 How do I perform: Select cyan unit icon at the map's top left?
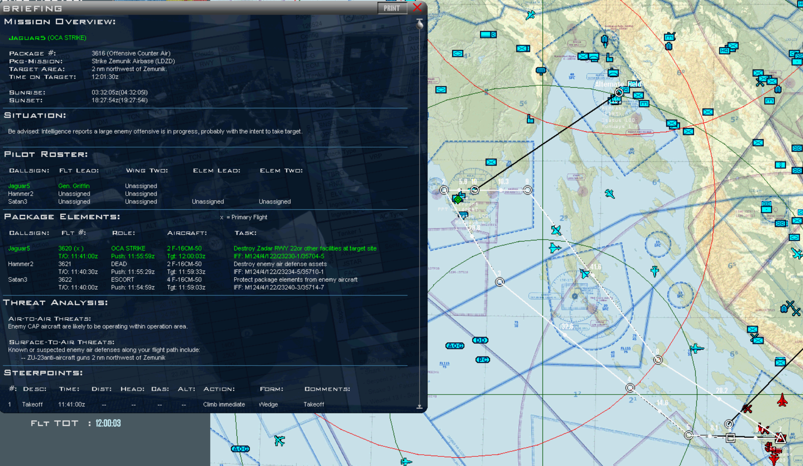tap(488, 34)
